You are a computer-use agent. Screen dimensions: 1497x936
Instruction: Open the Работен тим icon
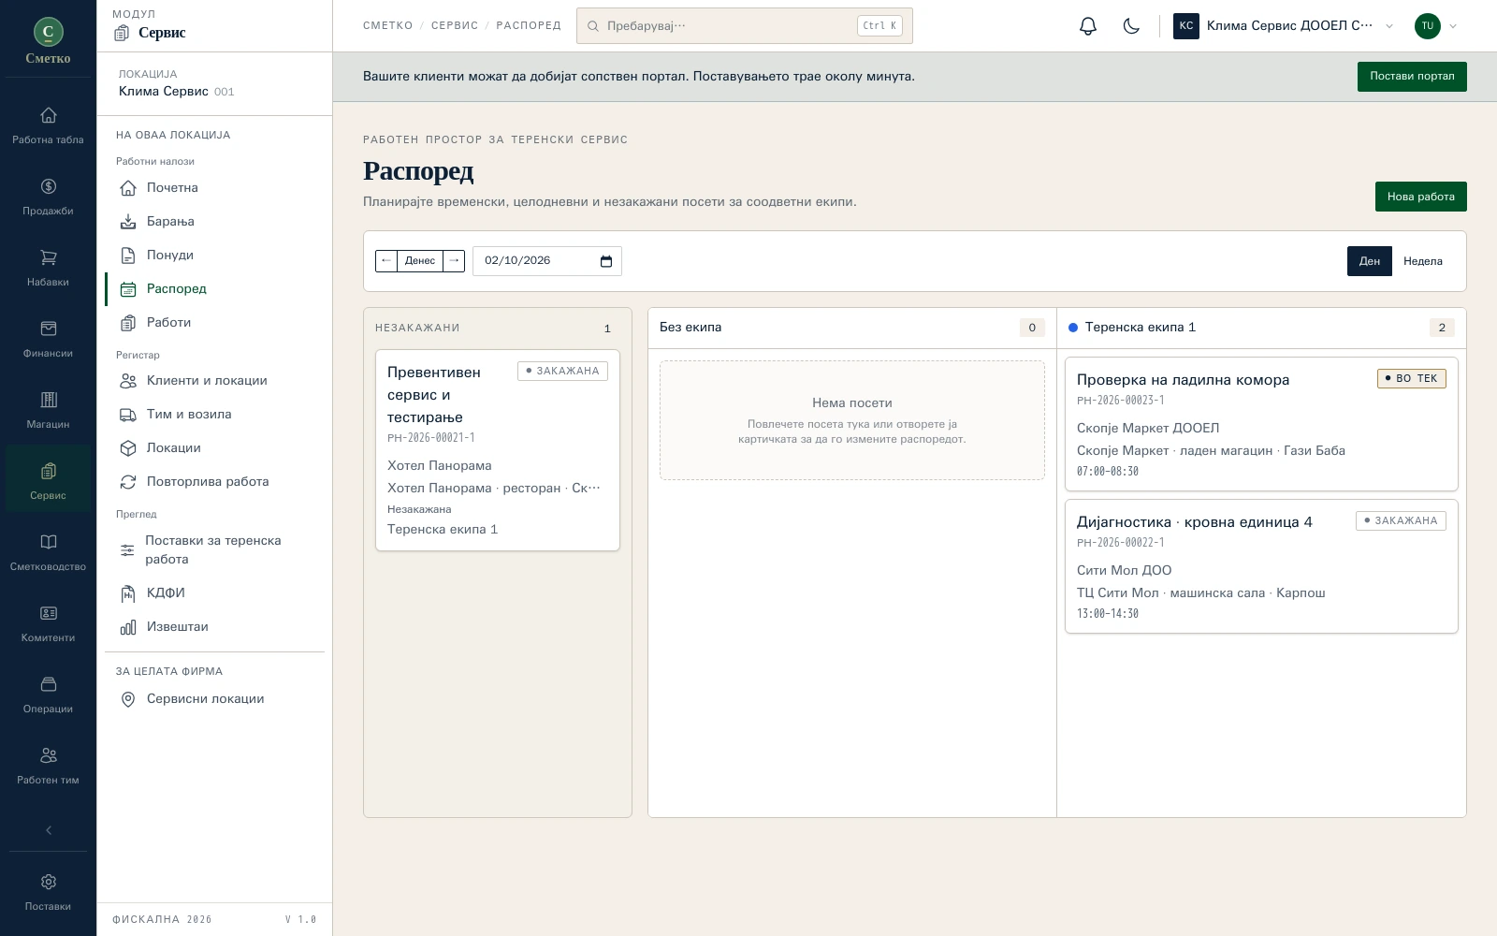click(x=48, y=767)
